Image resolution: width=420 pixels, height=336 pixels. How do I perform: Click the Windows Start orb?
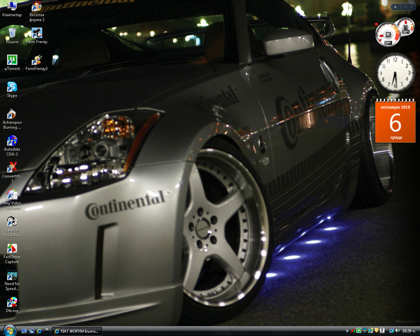click(10, 330)
